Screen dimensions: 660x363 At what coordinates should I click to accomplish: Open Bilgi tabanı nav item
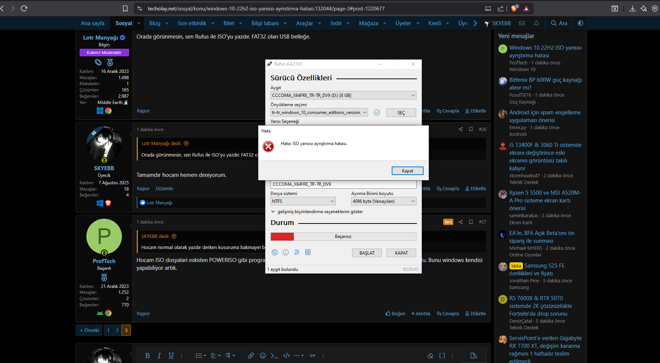(265, 23)
